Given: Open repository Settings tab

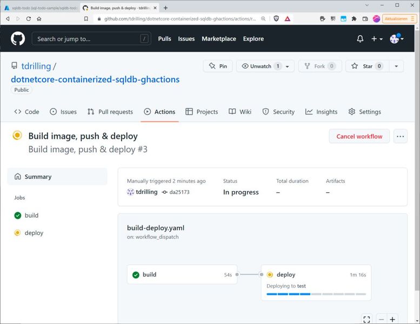Looking at the screenshot, I should 364,112.
